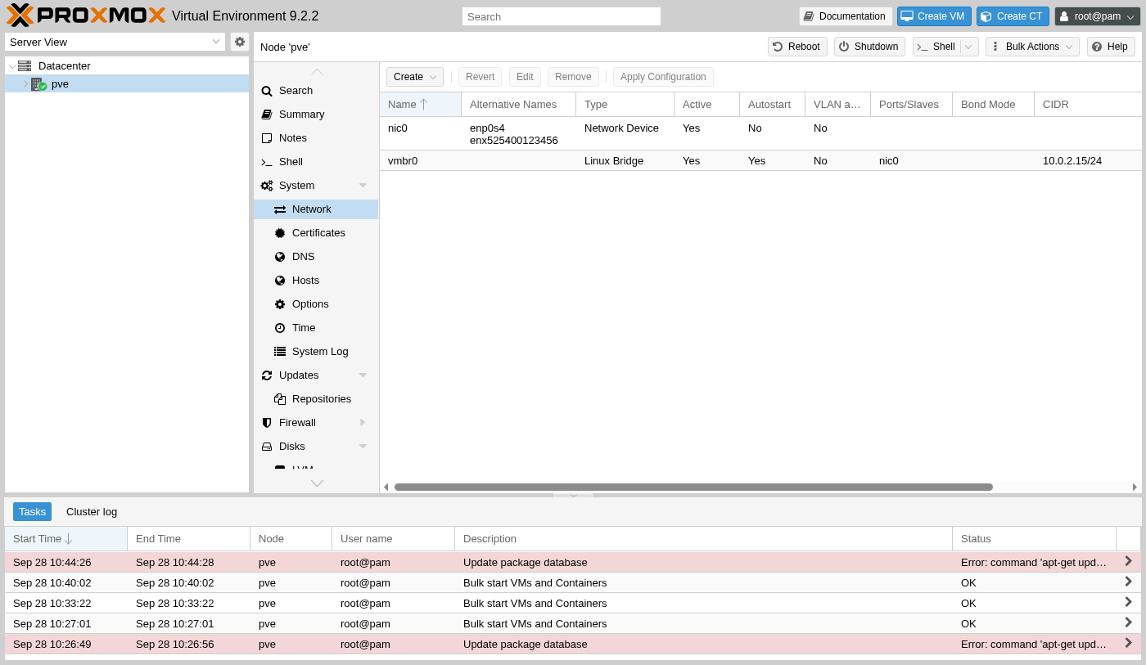This screenshot has height=665, width=1146.
Task: Open details arrow for the 10:33:22 task
Action: [x=1128, y=602]
